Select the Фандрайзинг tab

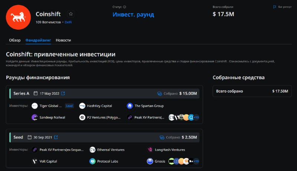click(38, 40)
